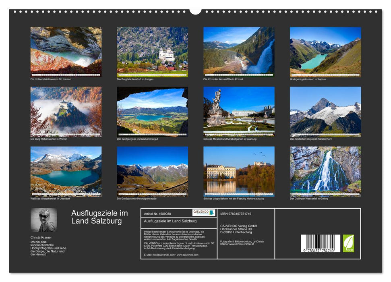Click the calendar spiral binding at the top

click(195, 12)
